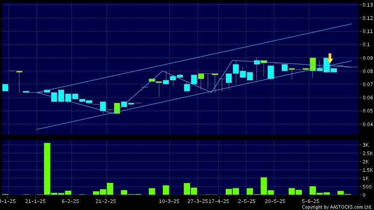
Task: Select the 500 volume axis label
Action: click(x=367, y=187)
